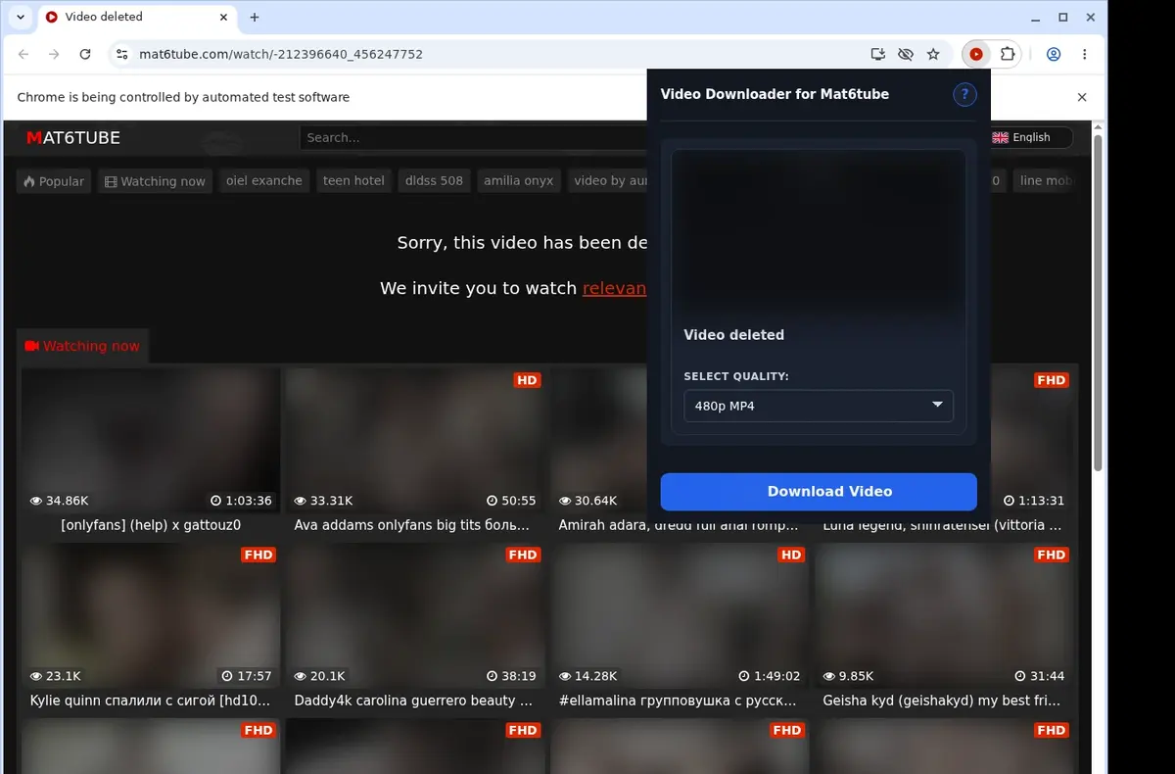
Task: Click the "dldss 508" tag
Action: tap(434, 180)
